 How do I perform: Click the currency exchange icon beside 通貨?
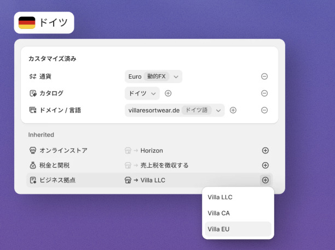(33, 76)
